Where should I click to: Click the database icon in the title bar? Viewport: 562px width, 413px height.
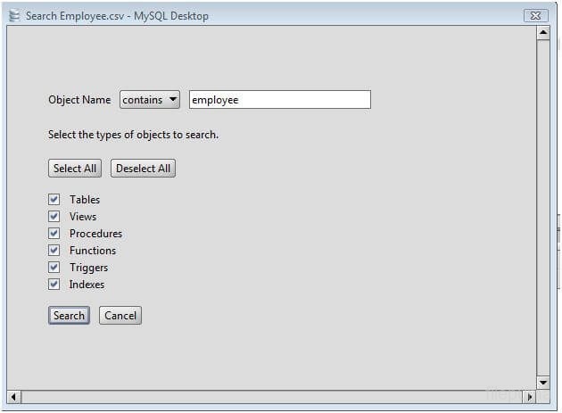coord(13,15)
